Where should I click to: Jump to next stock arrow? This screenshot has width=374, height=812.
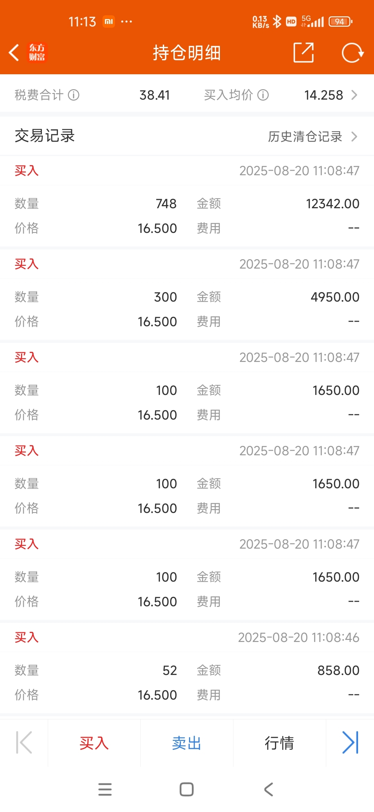(x=350, y=743)
